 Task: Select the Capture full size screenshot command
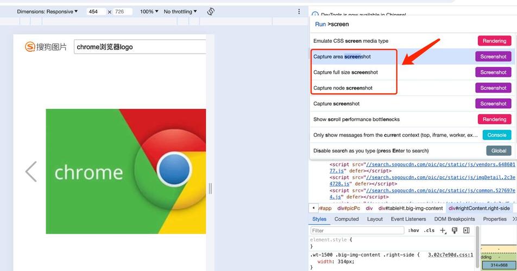point(345,72)
